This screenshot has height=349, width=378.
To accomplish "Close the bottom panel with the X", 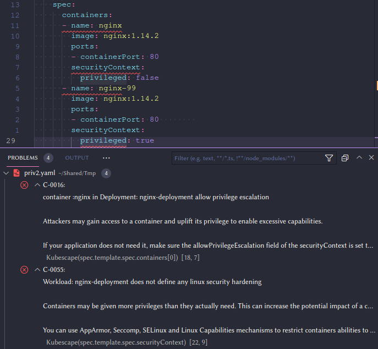I will click(x=371, y=157).
